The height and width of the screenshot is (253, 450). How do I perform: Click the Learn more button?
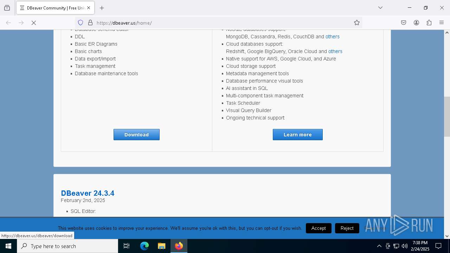click(x=298, y=135)
